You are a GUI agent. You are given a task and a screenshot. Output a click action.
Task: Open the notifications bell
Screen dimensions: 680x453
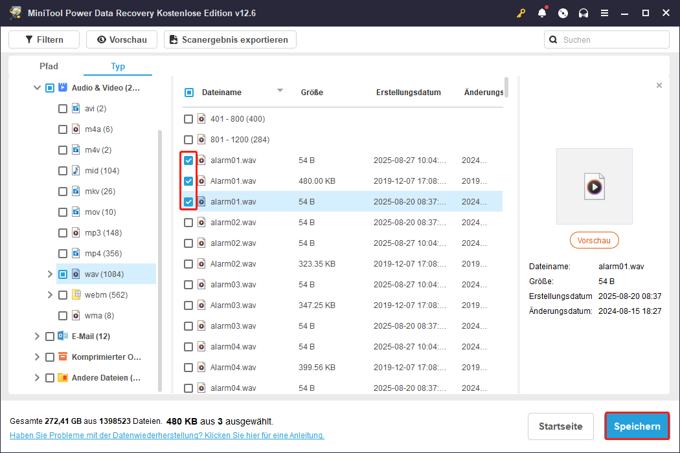(x=542, y=13)
